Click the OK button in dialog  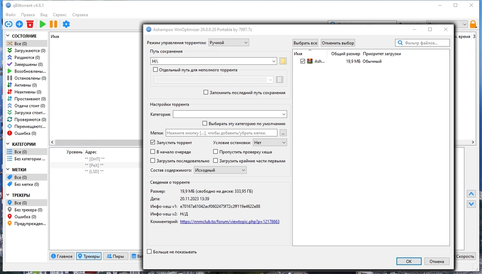pyautogui.click(x=408, y=261)
